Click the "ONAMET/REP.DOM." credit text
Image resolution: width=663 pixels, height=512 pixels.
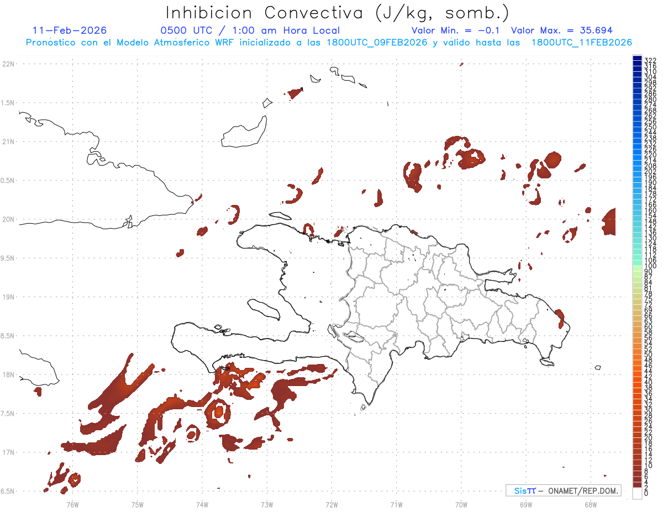(582, 490)
